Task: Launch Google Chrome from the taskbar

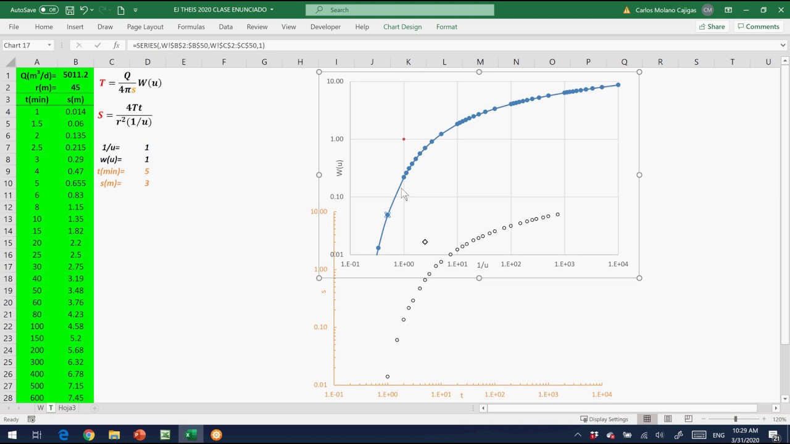Action: (x=89, y=435)
